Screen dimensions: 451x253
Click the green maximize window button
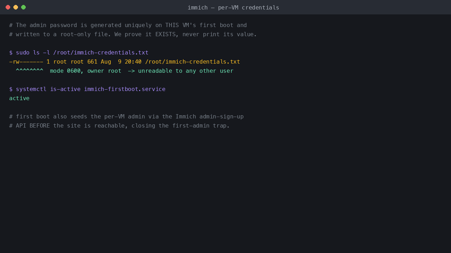click(x=23, y=7)
